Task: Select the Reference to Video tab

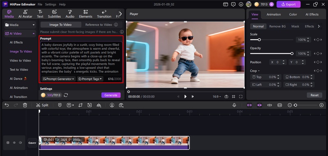Action: tap(98, 25)
